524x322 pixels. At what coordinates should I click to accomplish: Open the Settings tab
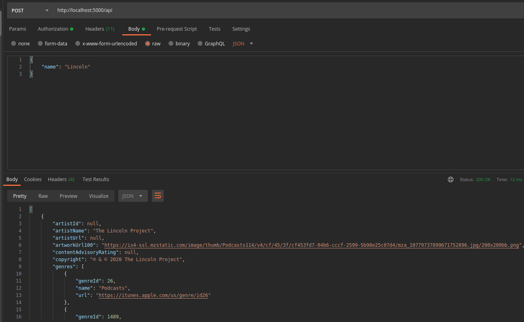pos(241,29)
